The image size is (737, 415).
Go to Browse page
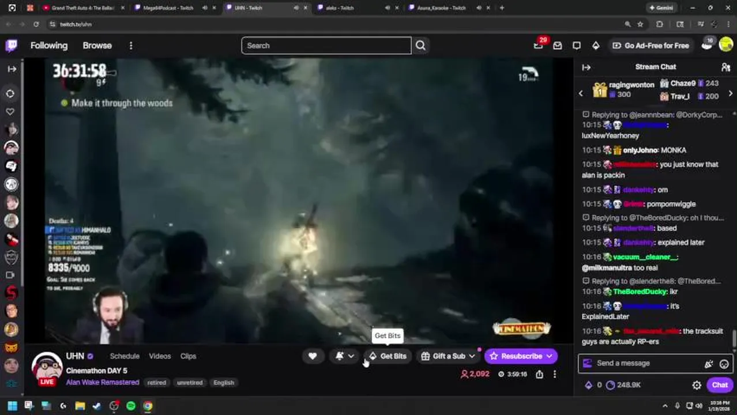point(97,46)
